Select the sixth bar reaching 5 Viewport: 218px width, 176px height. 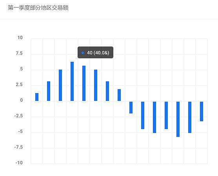click(96, 85)
